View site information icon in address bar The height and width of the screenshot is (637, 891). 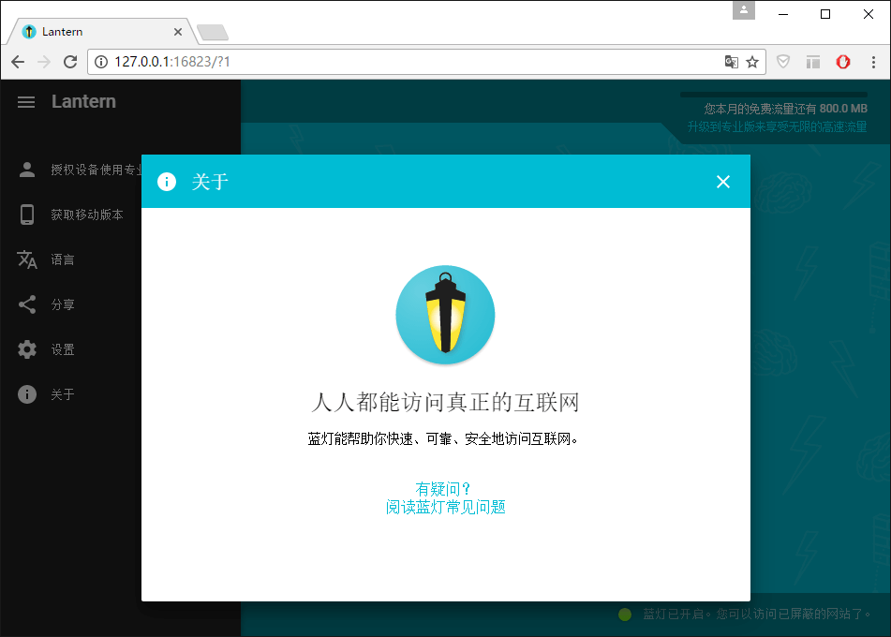point(100,62)
